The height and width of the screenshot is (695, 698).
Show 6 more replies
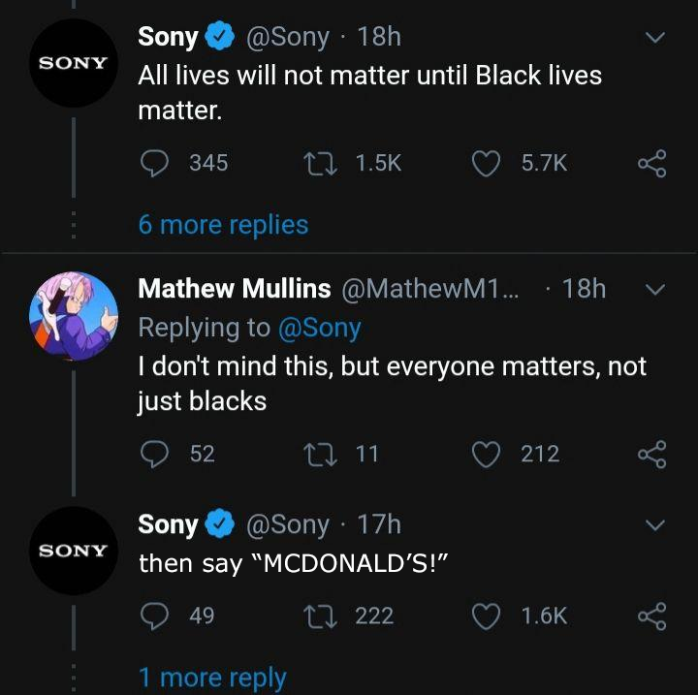[223, 225]
